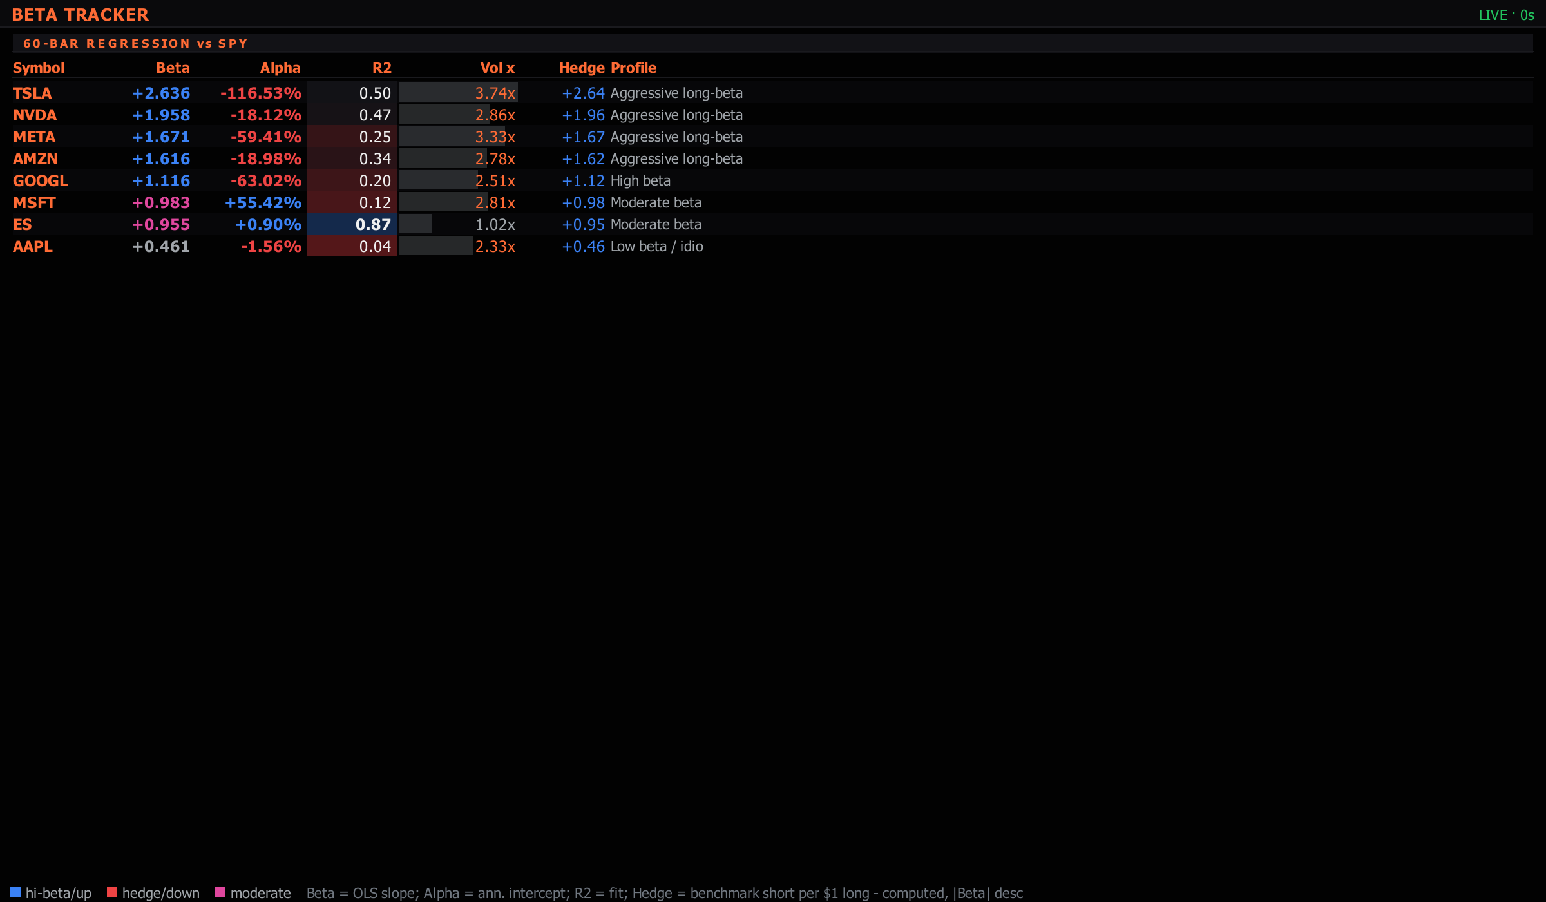Click AAPL beta value +0.461
The height and width of the screenshot is (902, 1546).
tap(161, 246)
